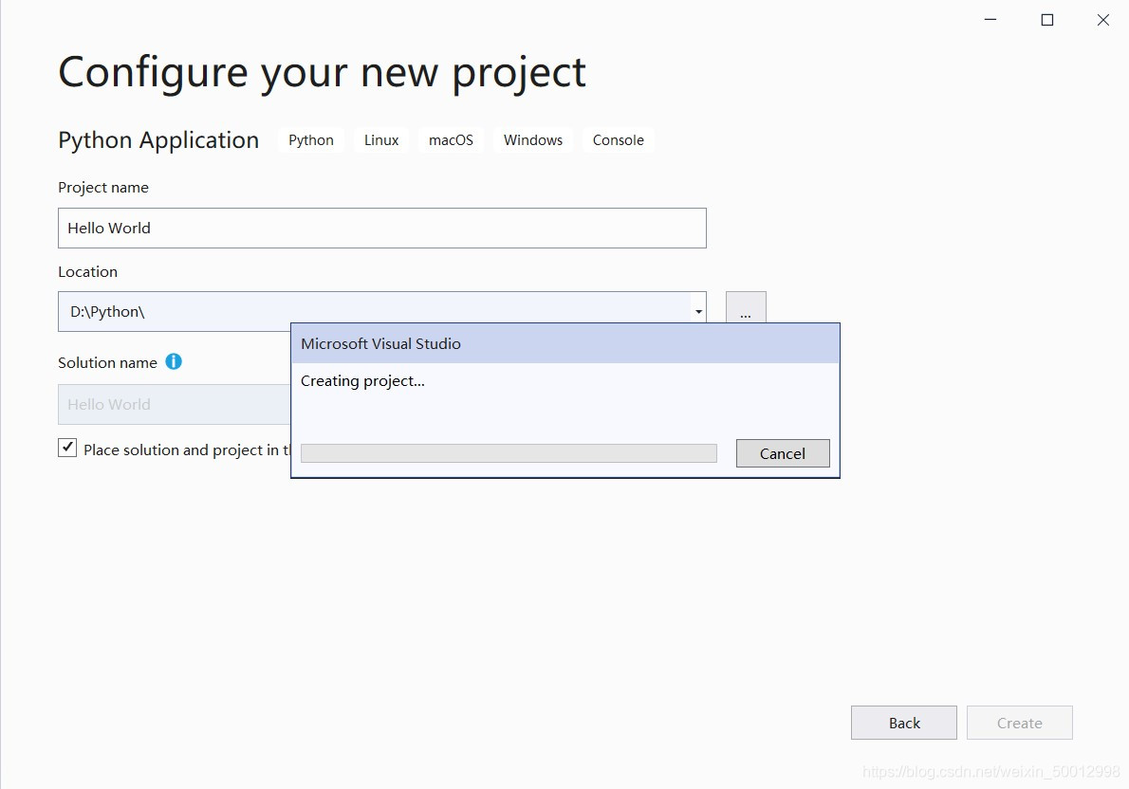Click the disabled Solution name field
This screenshot has height=789, width=1129.
tap(175, 404)
